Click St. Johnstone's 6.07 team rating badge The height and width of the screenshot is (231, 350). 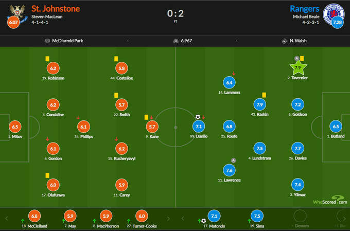coord(13,24)
